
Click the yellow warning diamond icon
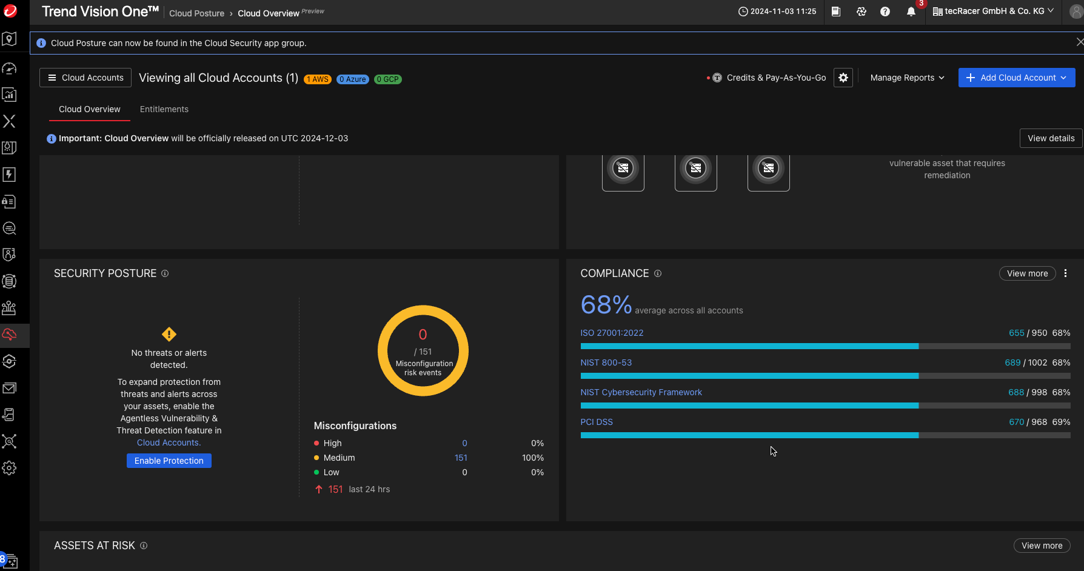169,335
